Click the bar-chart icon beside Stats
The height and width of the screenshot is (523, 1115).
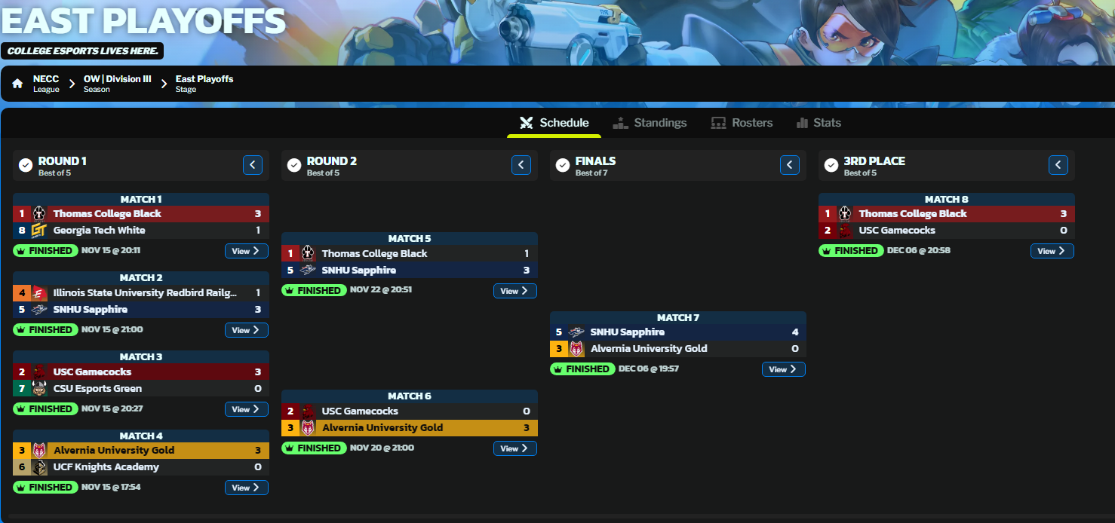[801, 122]
